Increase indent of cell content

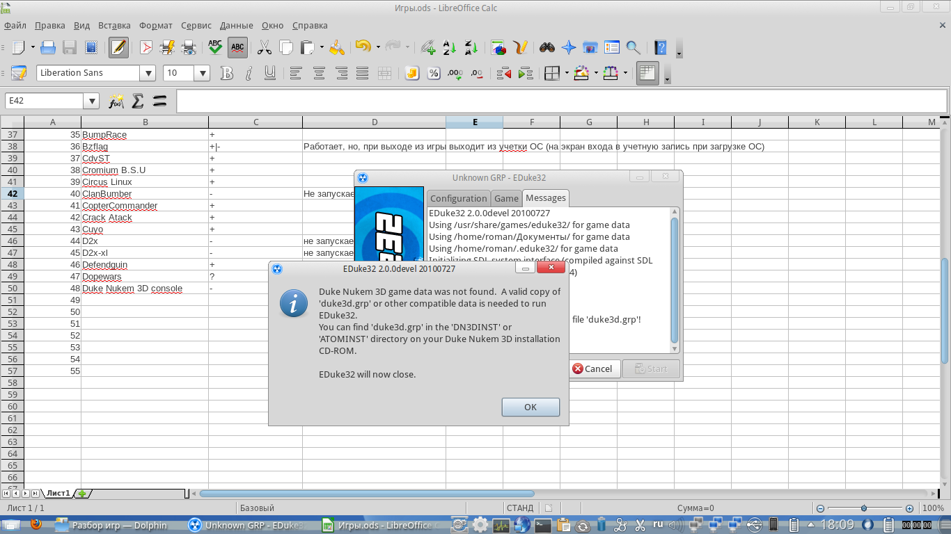pos(526,73)
